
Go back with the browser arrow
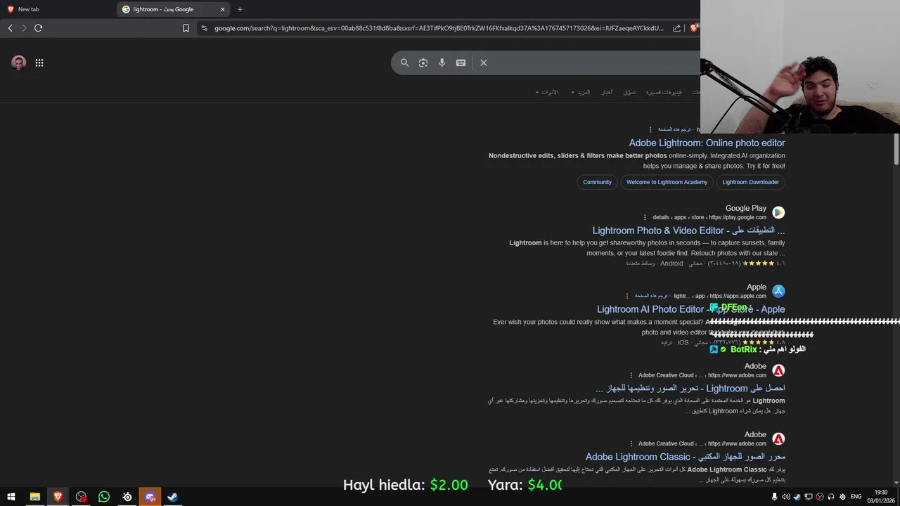10,28
